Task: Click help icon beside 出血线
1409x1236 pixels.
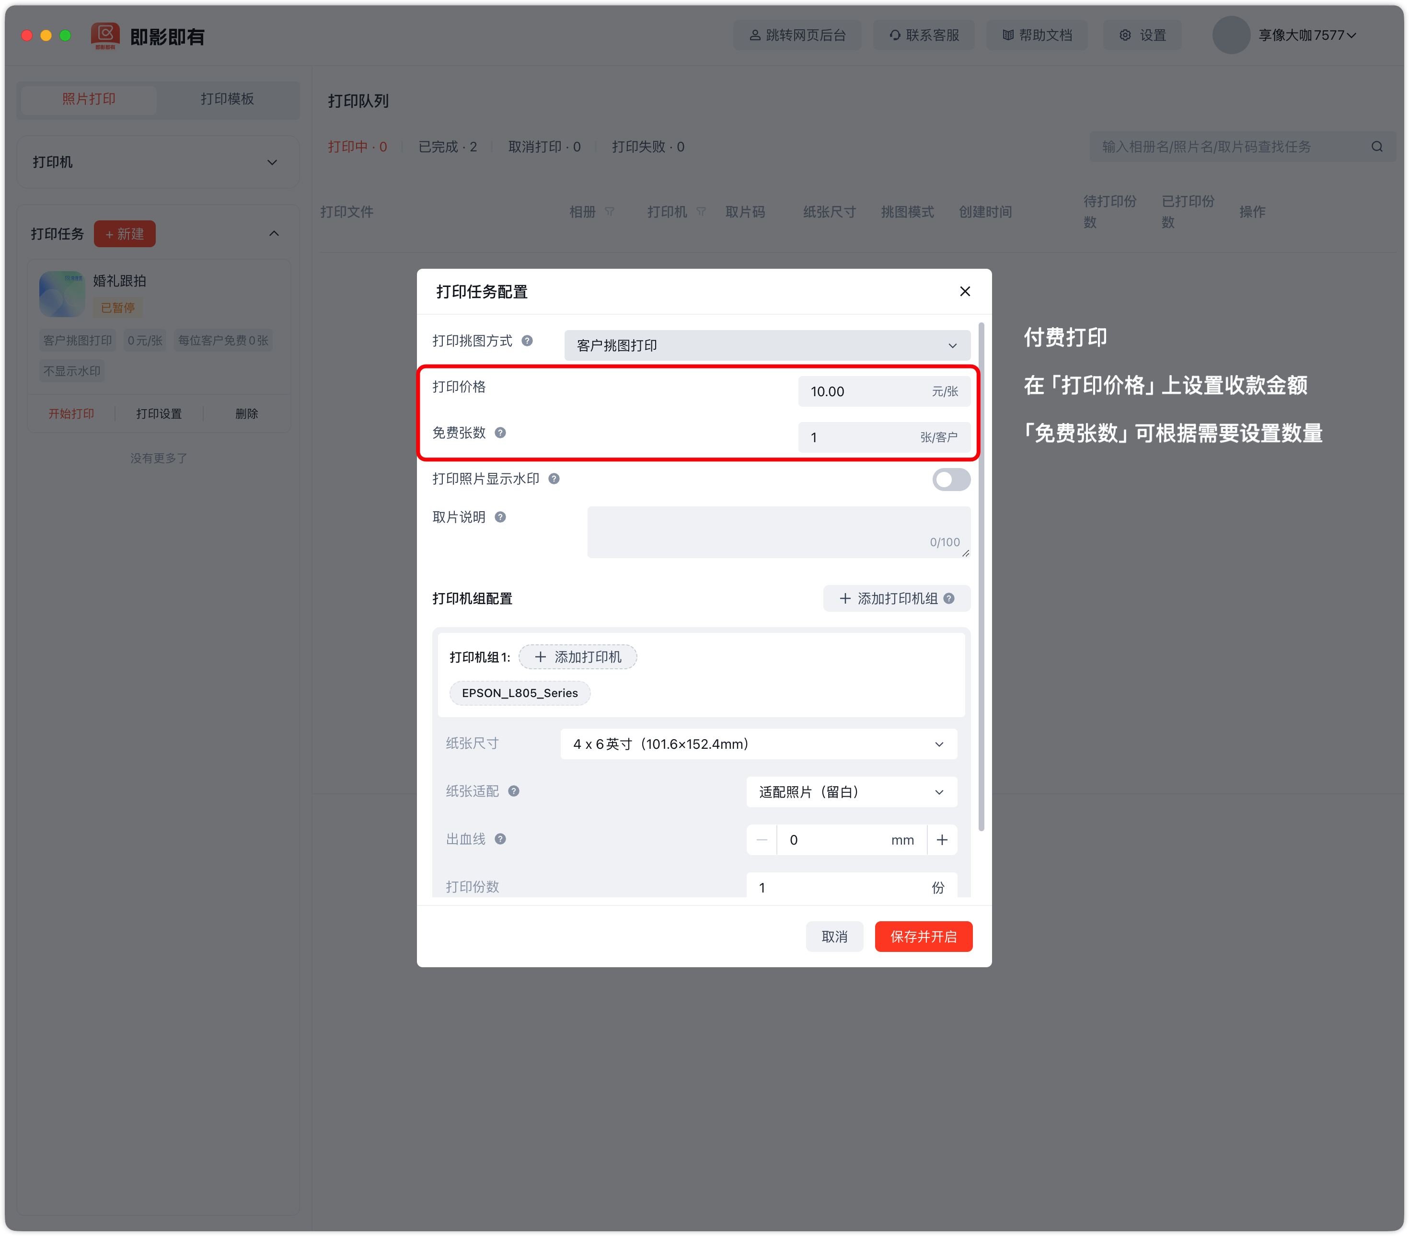Action: coord(500,839)
